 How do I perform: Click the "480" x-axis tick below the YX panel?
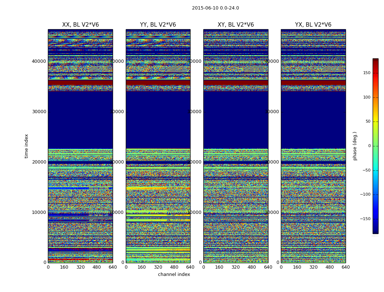pyautogui.click(x=330, y=267)
